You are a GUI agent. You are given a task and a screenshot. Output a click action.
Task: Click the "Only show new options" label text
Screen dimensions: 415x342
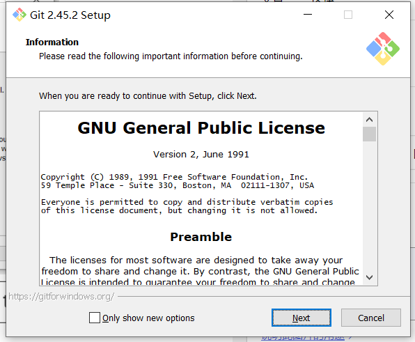[148, 318]
